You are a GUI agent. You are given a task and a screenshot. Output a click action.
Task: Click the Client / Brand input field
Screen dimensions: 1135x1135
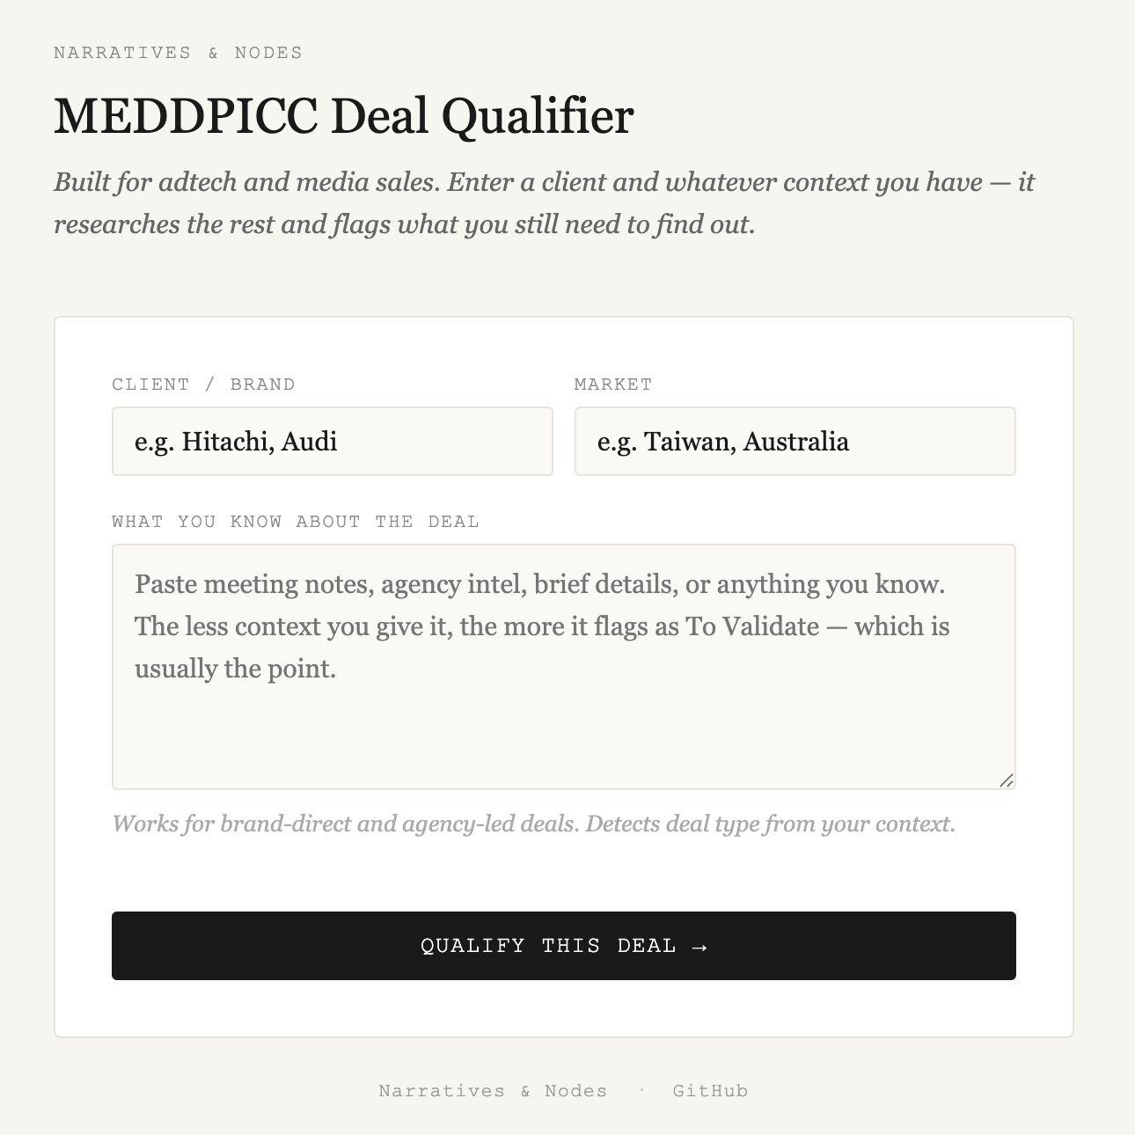(x=333, y=441)
